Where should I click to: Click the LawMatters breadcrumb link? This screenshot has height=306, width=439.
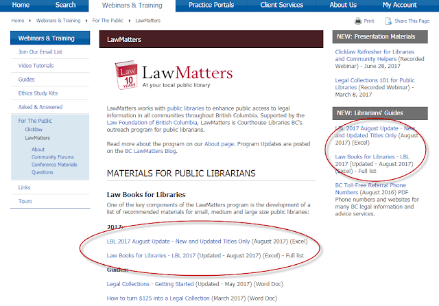tap(148, 21)
